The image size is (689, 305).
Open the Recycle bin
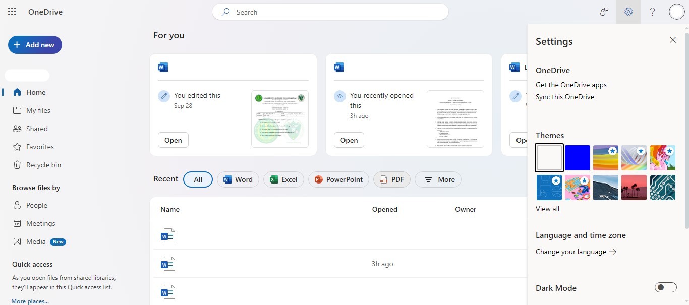coord(43,164)
